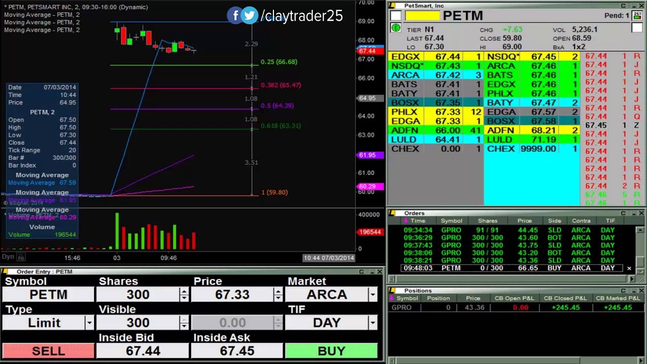Click the green BUY button

pyautogui.click(x=332, y=351)
